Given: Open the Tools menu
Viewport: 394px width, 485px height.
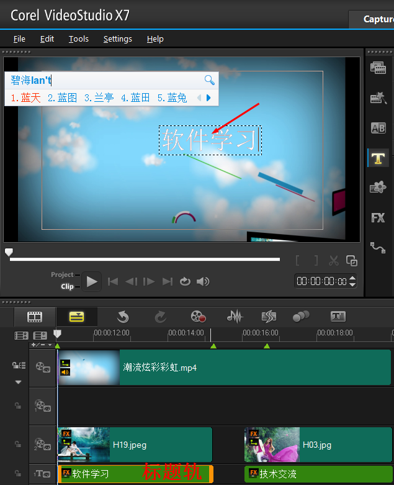Looking at the screenshot, I should [79, 39].
